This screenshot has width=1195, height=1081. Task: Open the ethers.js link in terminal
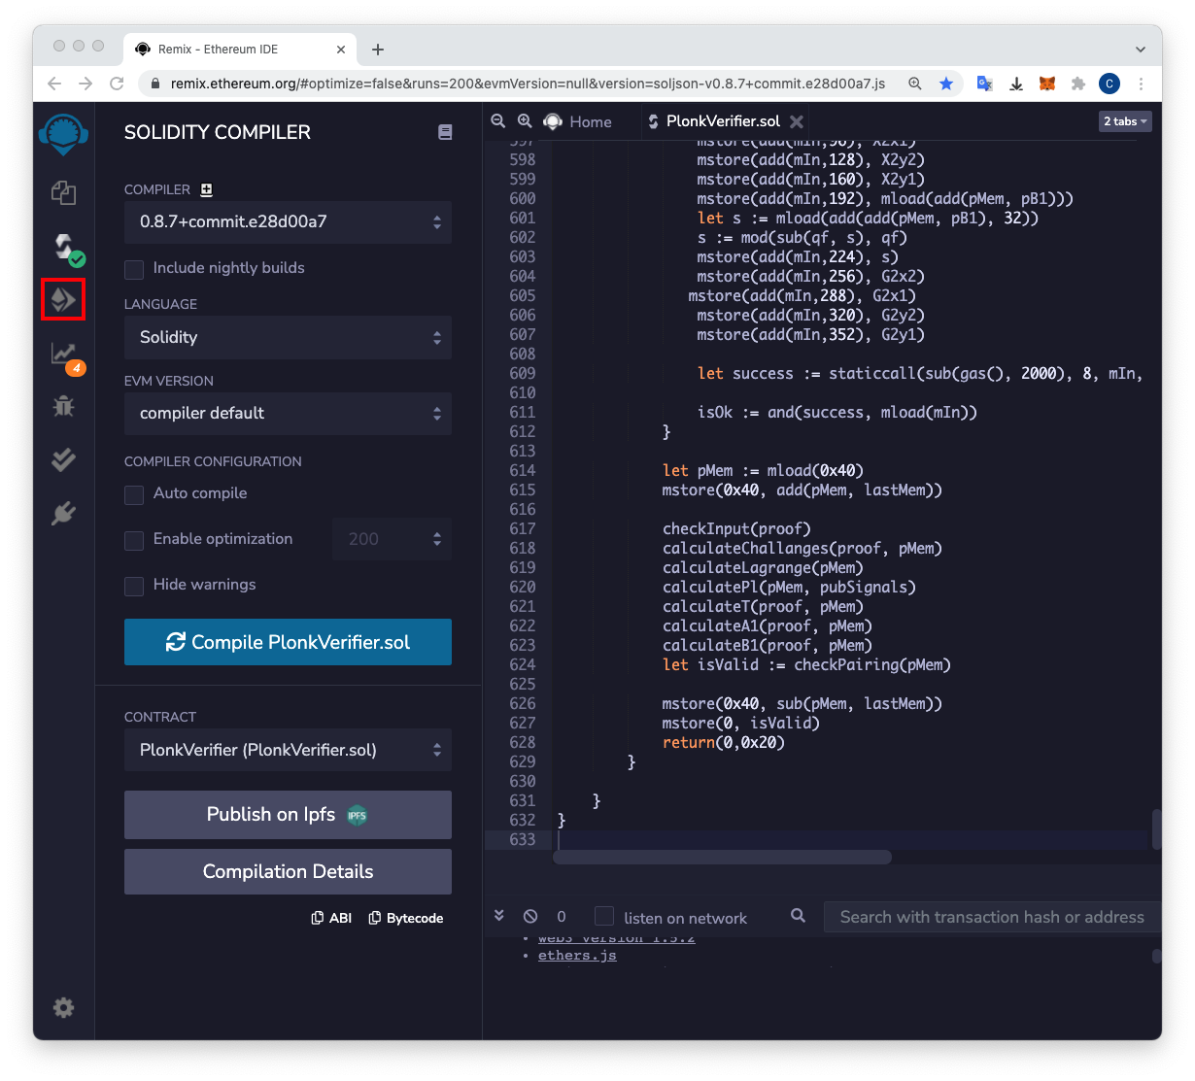pos(577,956)
